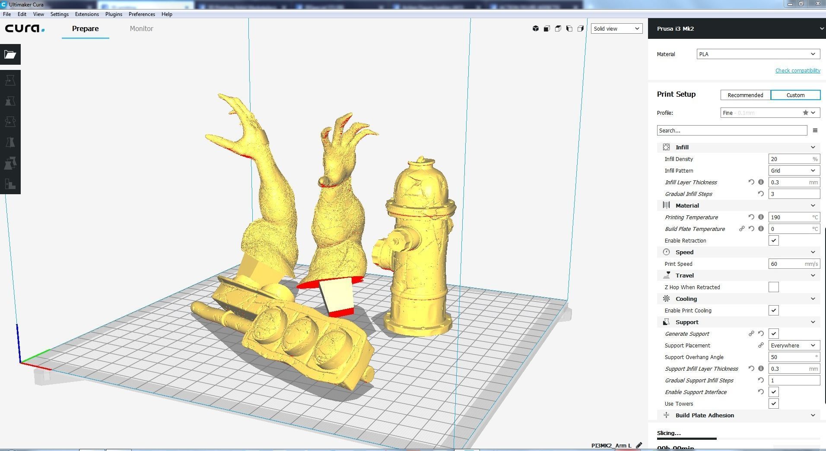Reset Enable Support Interface setting
826x451 pixels.
(x=761, y=392)
